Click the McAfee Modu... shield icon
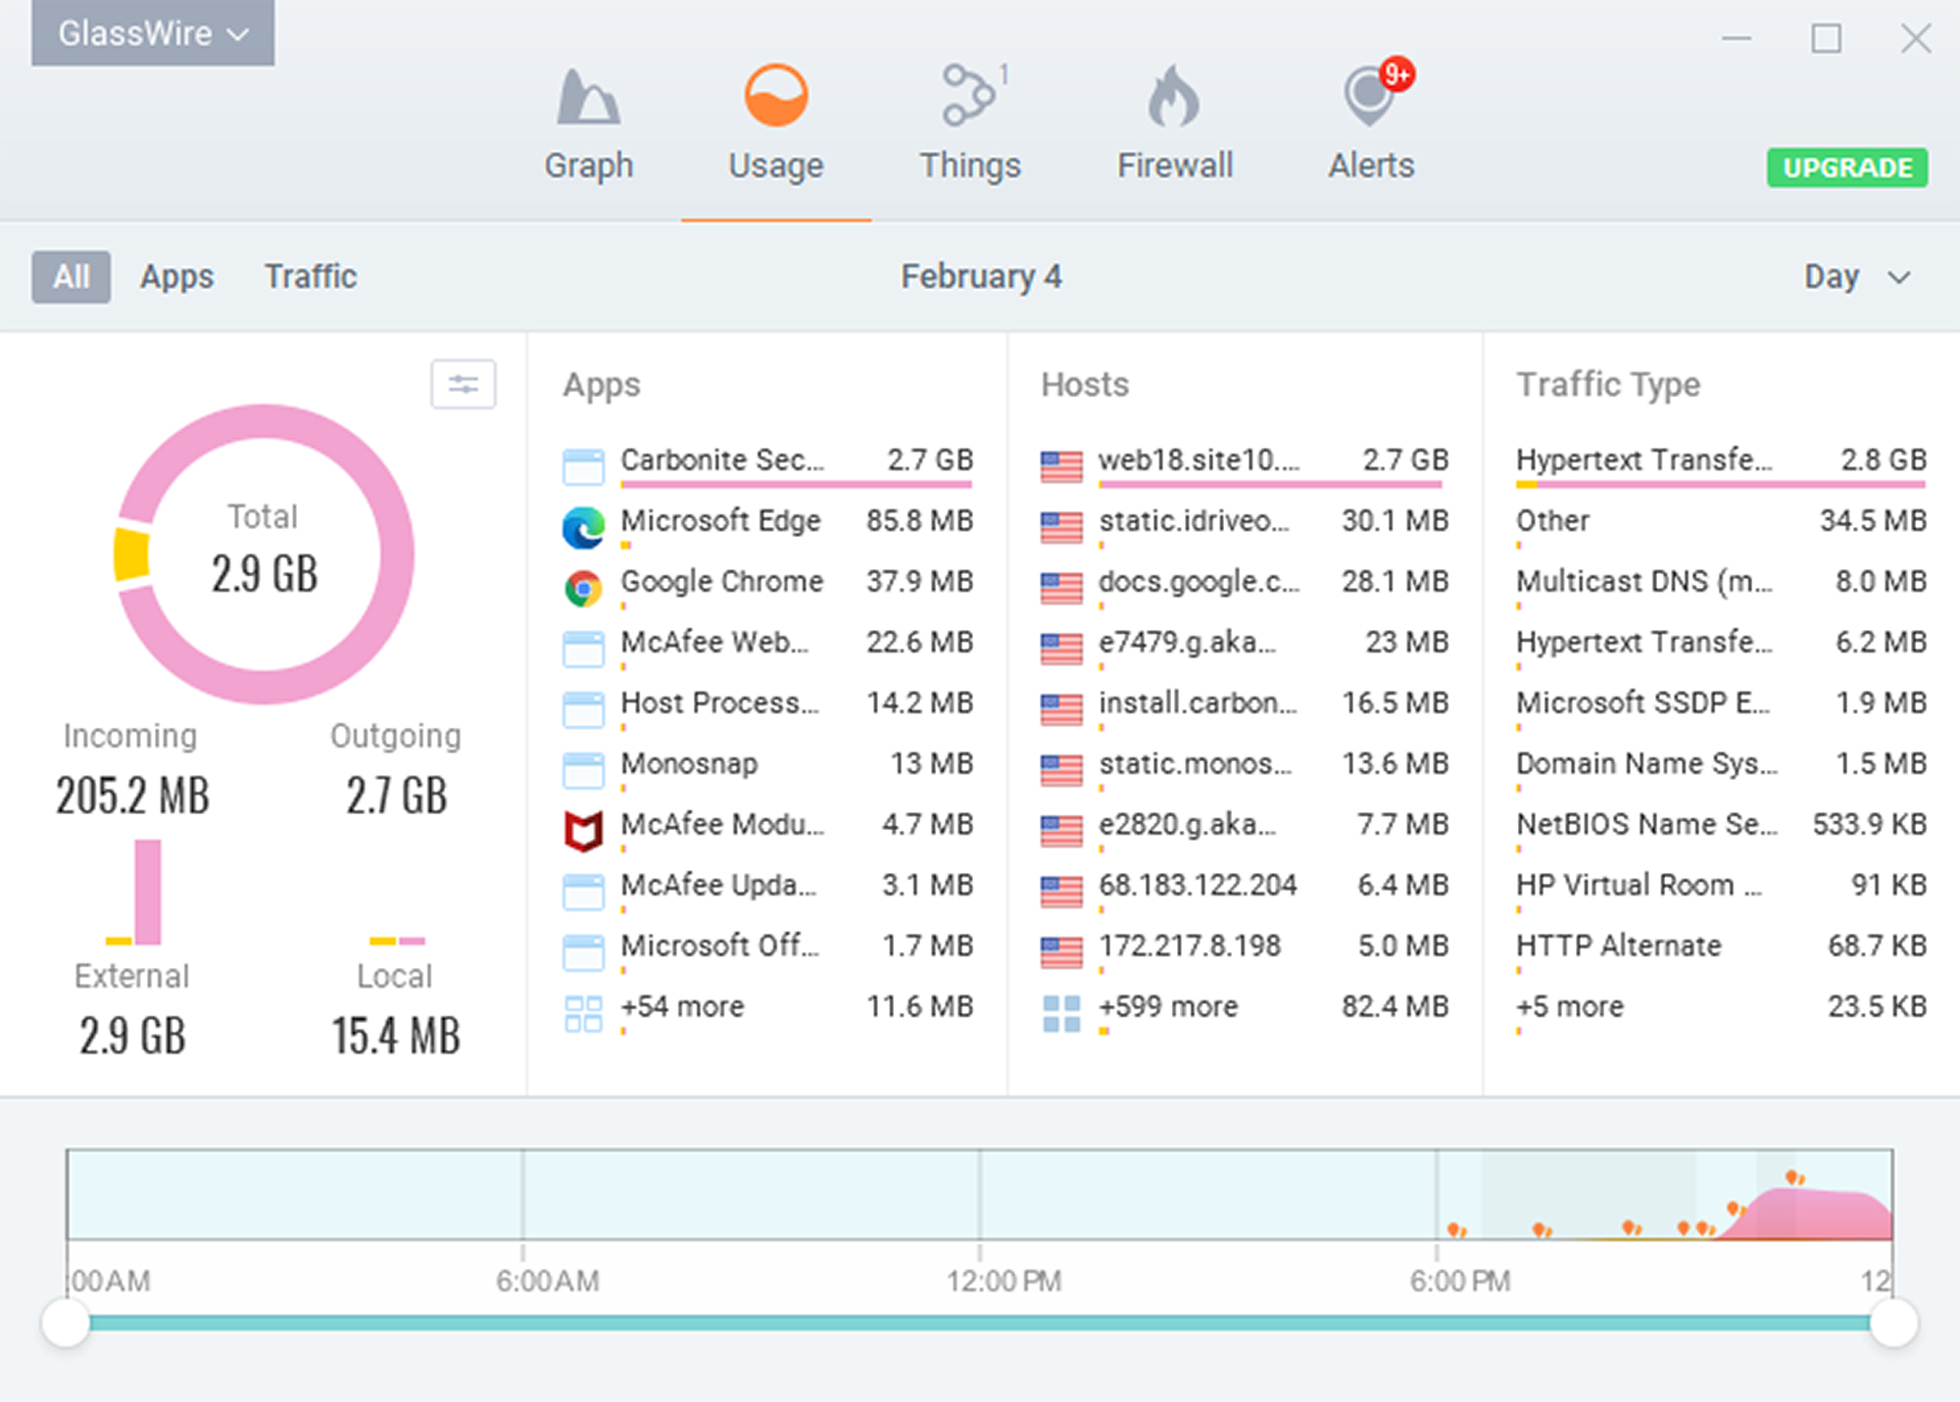Screen dimensions: 1960x1402 [583, 832]
